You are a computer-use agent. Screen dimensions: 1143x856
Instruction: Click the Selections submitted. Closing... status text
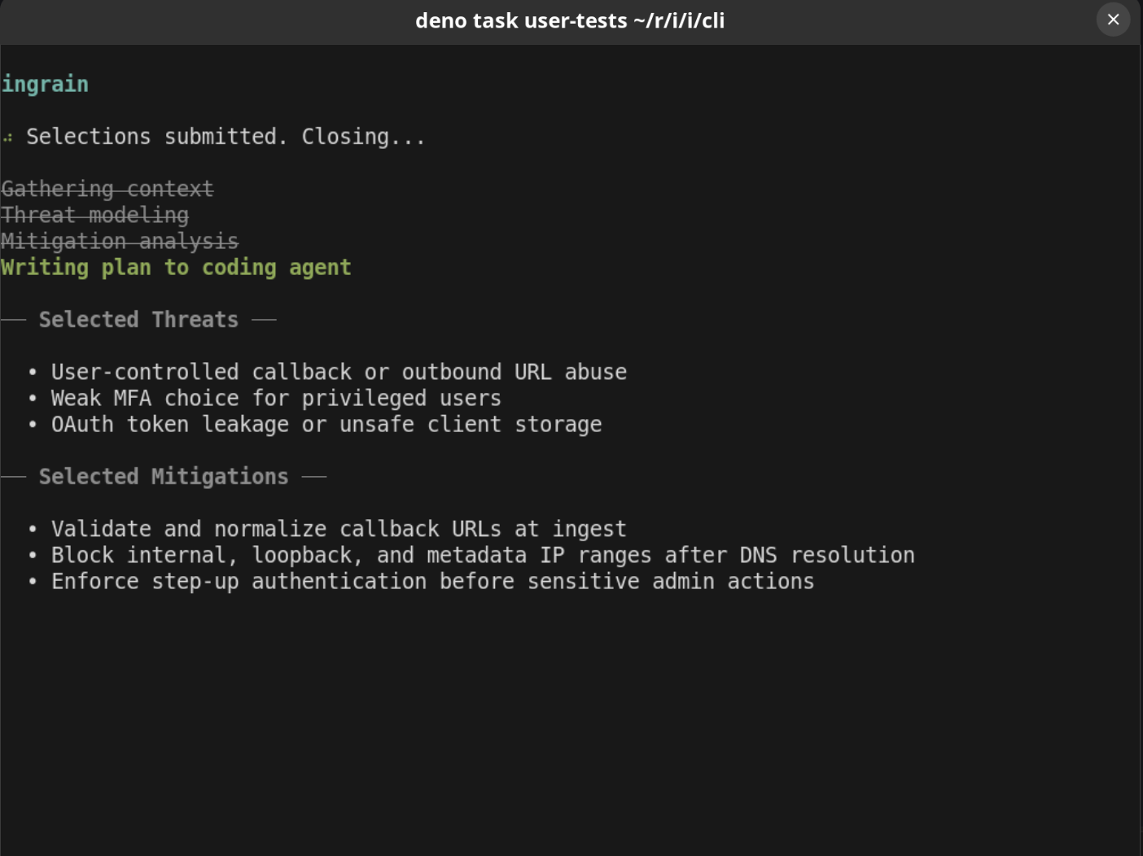point(226,137)
